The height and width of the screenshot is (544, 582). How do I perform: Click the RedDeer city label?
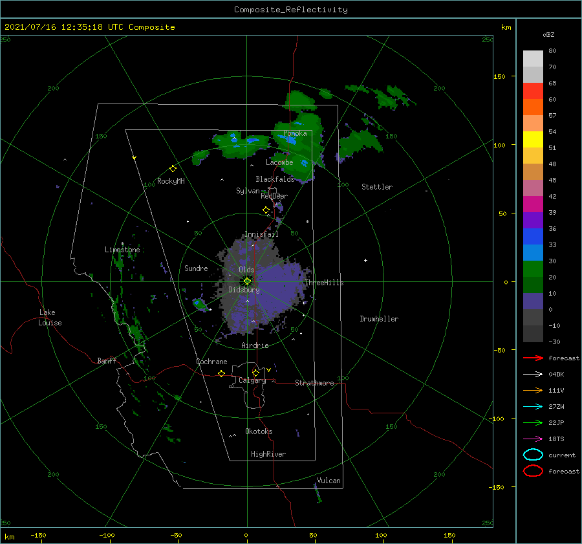pyautogui.click(x=274, y=196)
